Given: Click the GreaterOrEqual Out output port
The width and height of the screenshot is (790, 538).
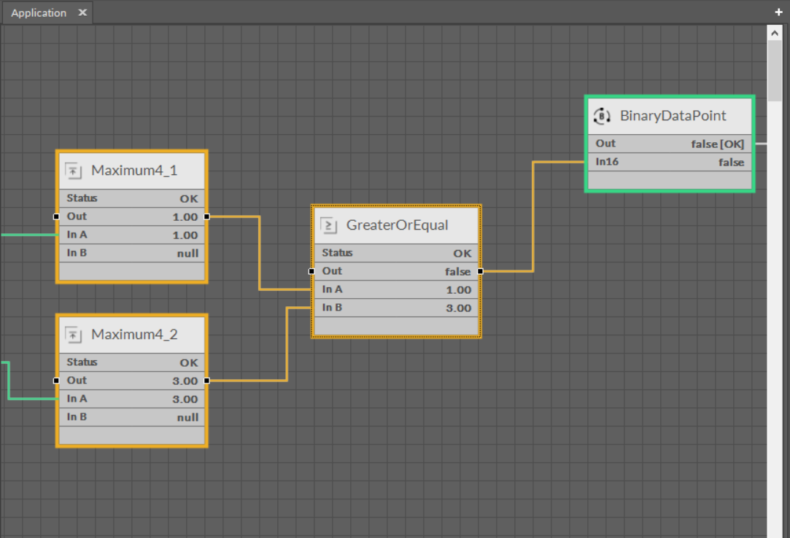Looking at the screenshot, I should [x=480, y=271].
